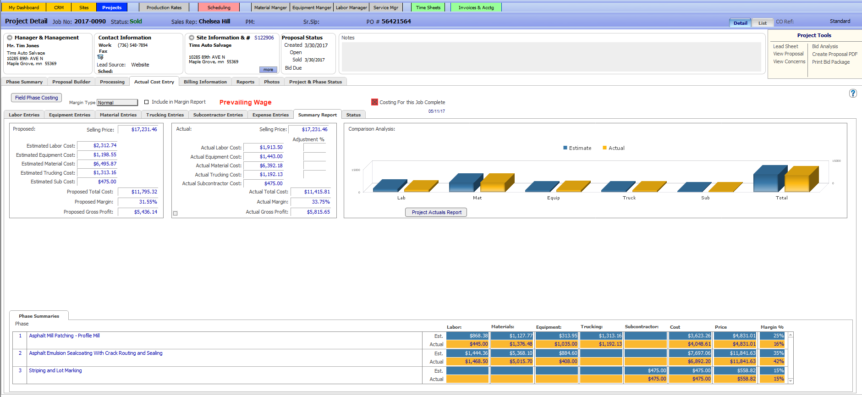
Task: Click the View Proposal link
Action: tap(788, 54)
